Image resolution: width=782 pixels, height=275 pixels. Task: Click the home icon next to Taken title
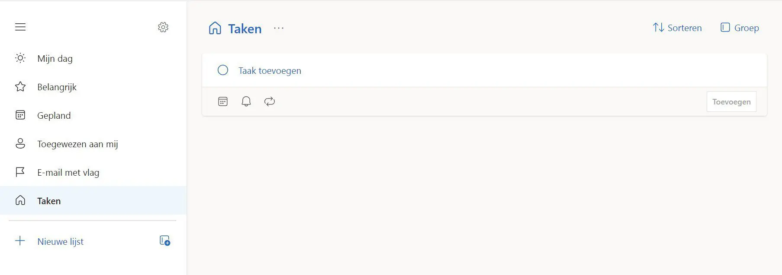tap(215, 28)
